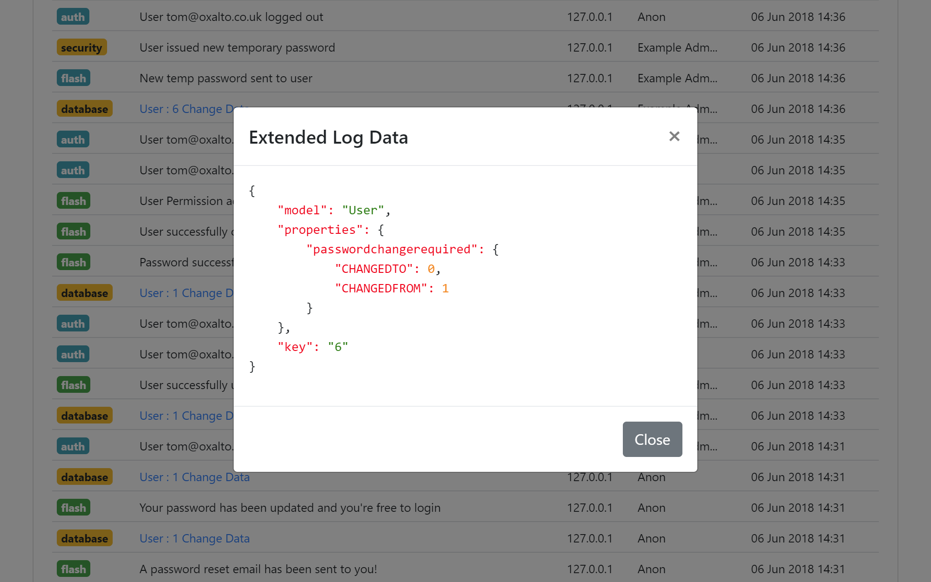
Task: Click the "model": "User" line in JSON
Action: point(333,211)
